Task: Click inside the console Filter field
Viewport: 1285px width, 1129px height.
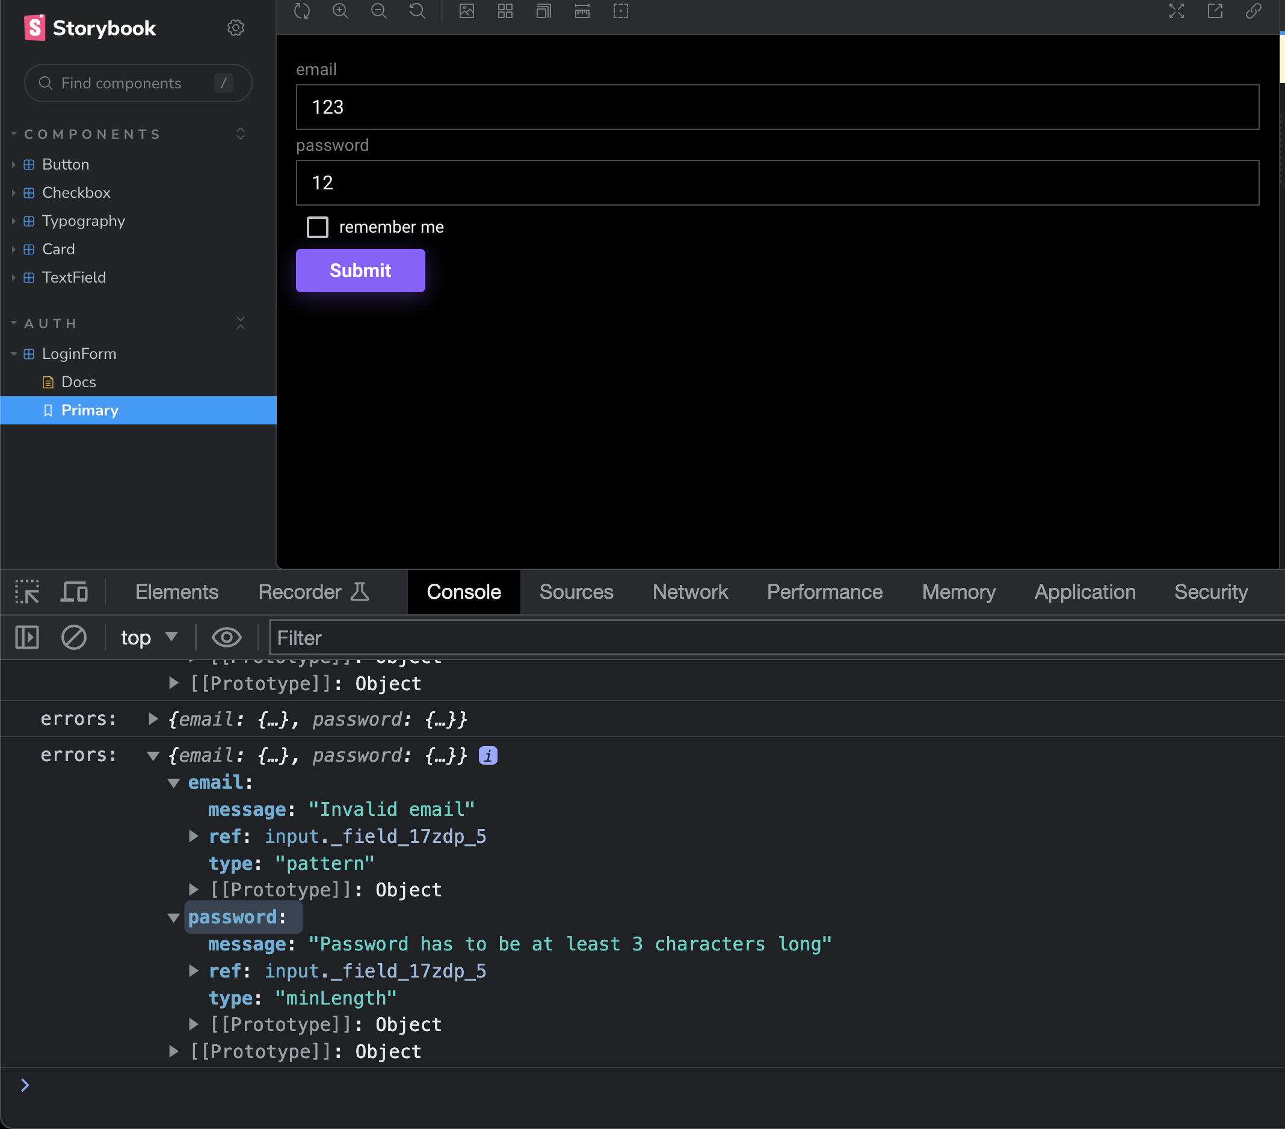Action: point(440,638)
